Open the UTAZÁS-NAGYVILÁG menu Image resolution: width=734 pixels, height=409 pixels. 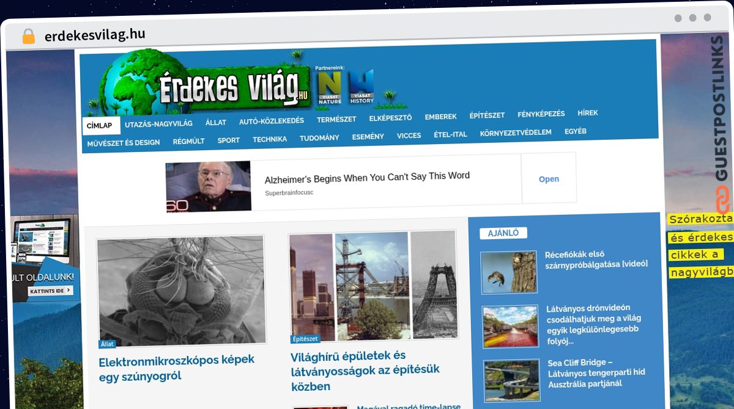click(x=158, y=124)
